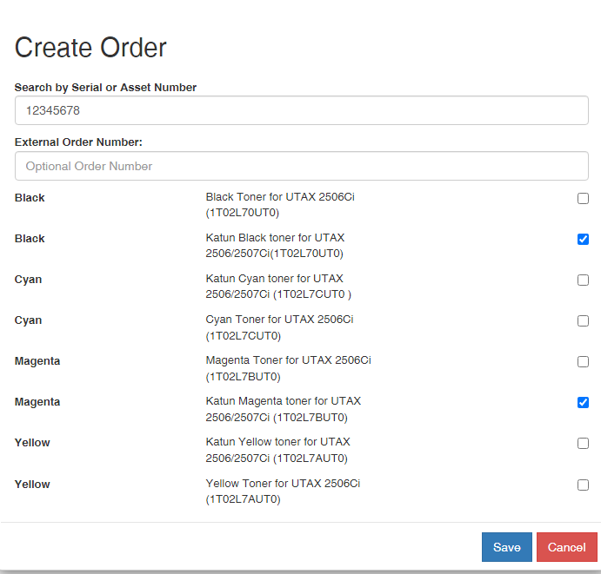This screenshot has width=601, height=574.
Task: Click 'Yellow Toner for UTAX 2506Ci (1T02L7AUT0)' text
Action: coord(283,491)
